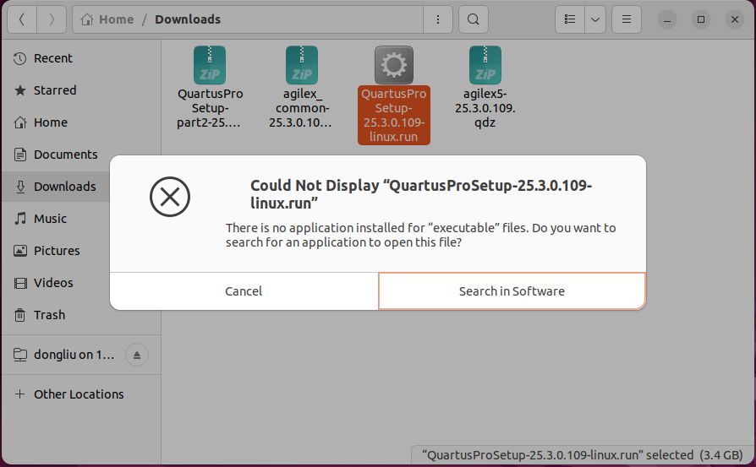Open Starred in the sidebar
This screenshot has width=756, height=467.
tap(81, 90)
